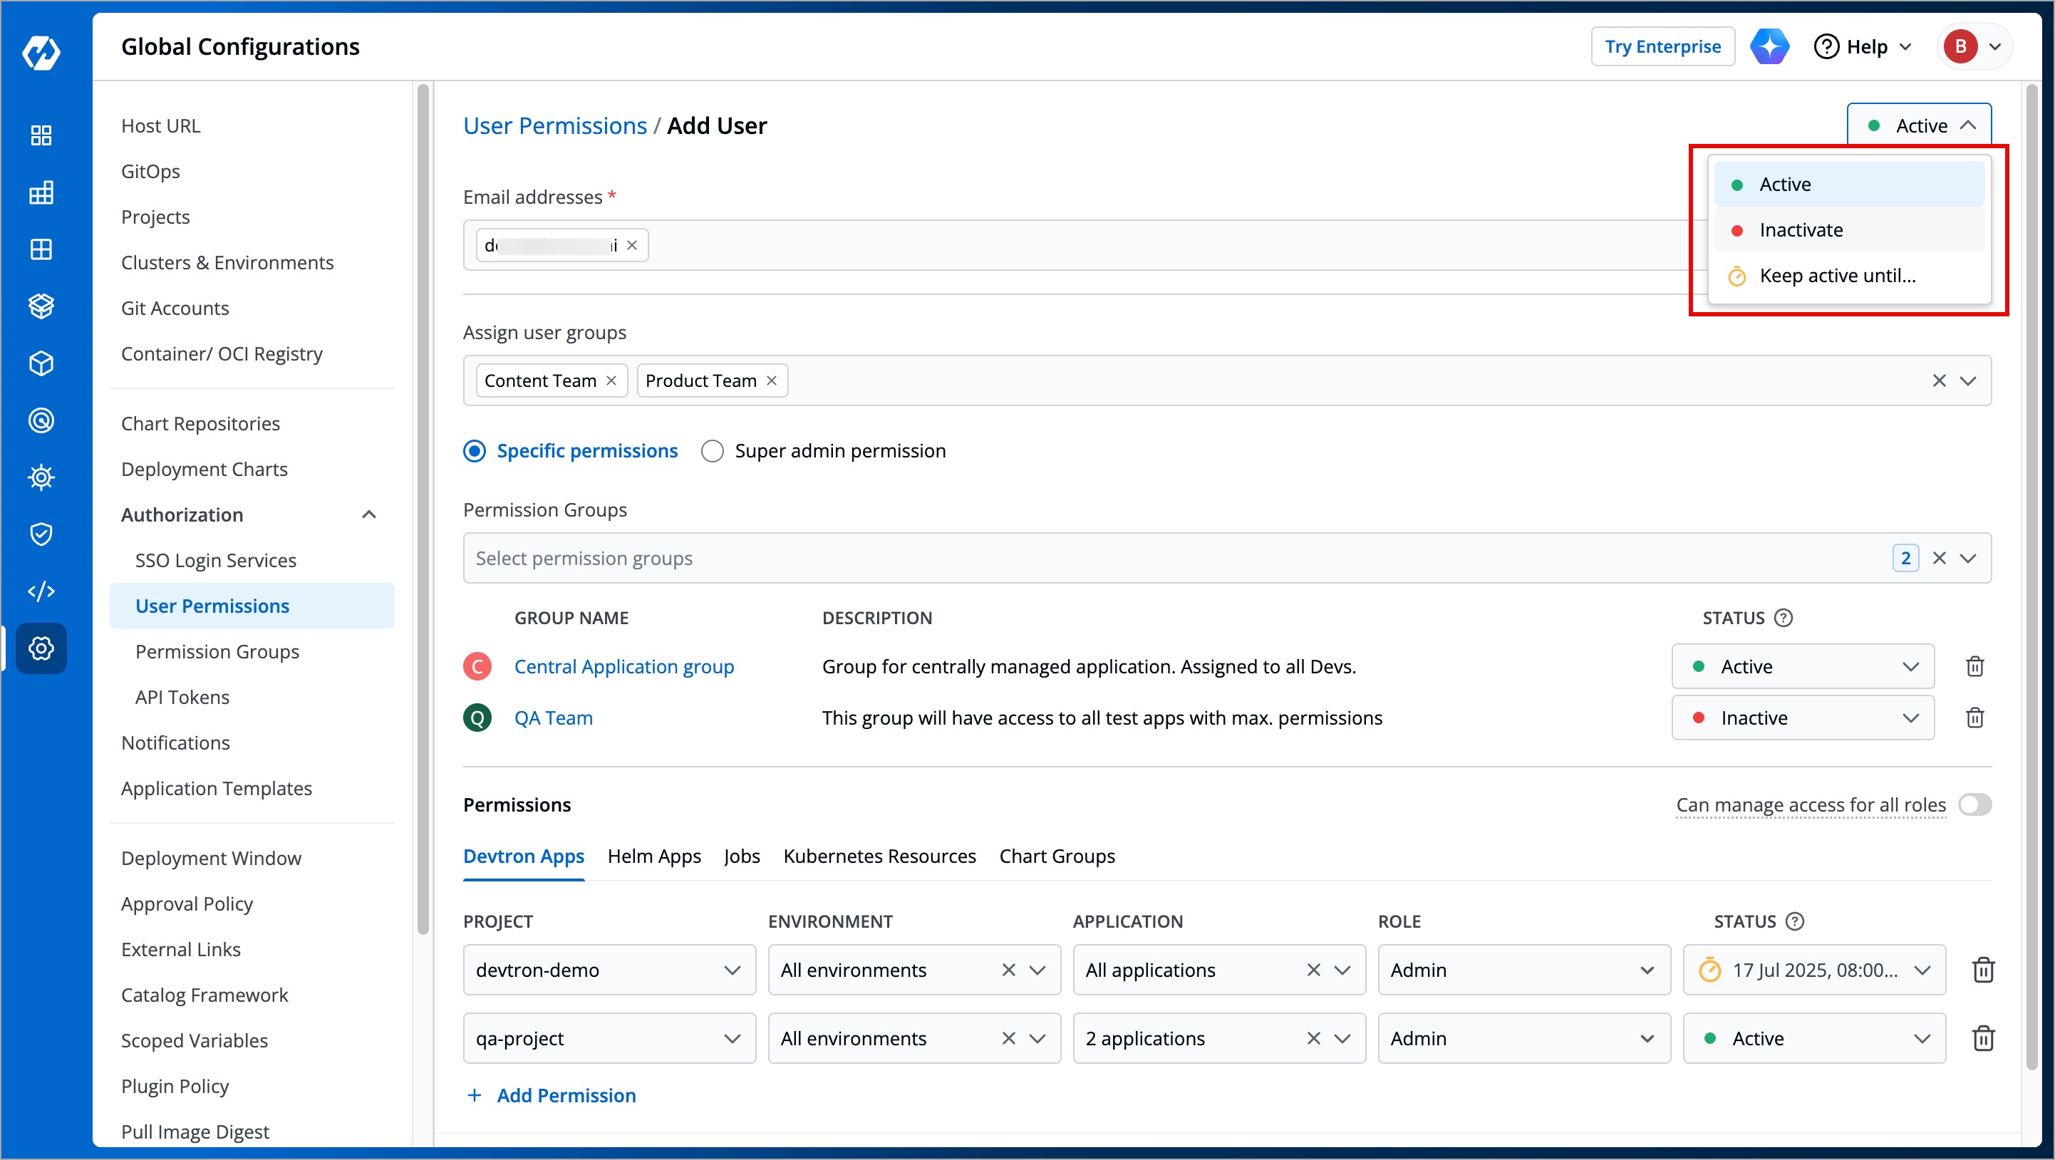2055x1160 pixels.
Task: Open the circular target icon in the sidebar
Action: (x=41, y=420)
